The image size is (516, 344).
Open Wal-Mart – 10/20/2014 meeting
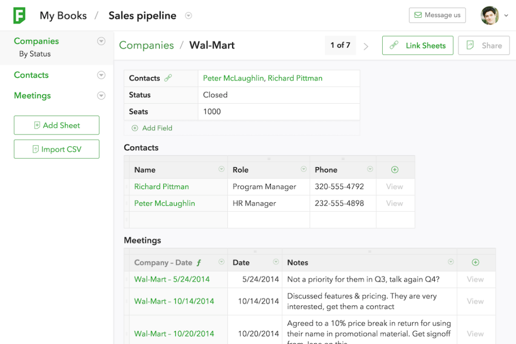174,334
